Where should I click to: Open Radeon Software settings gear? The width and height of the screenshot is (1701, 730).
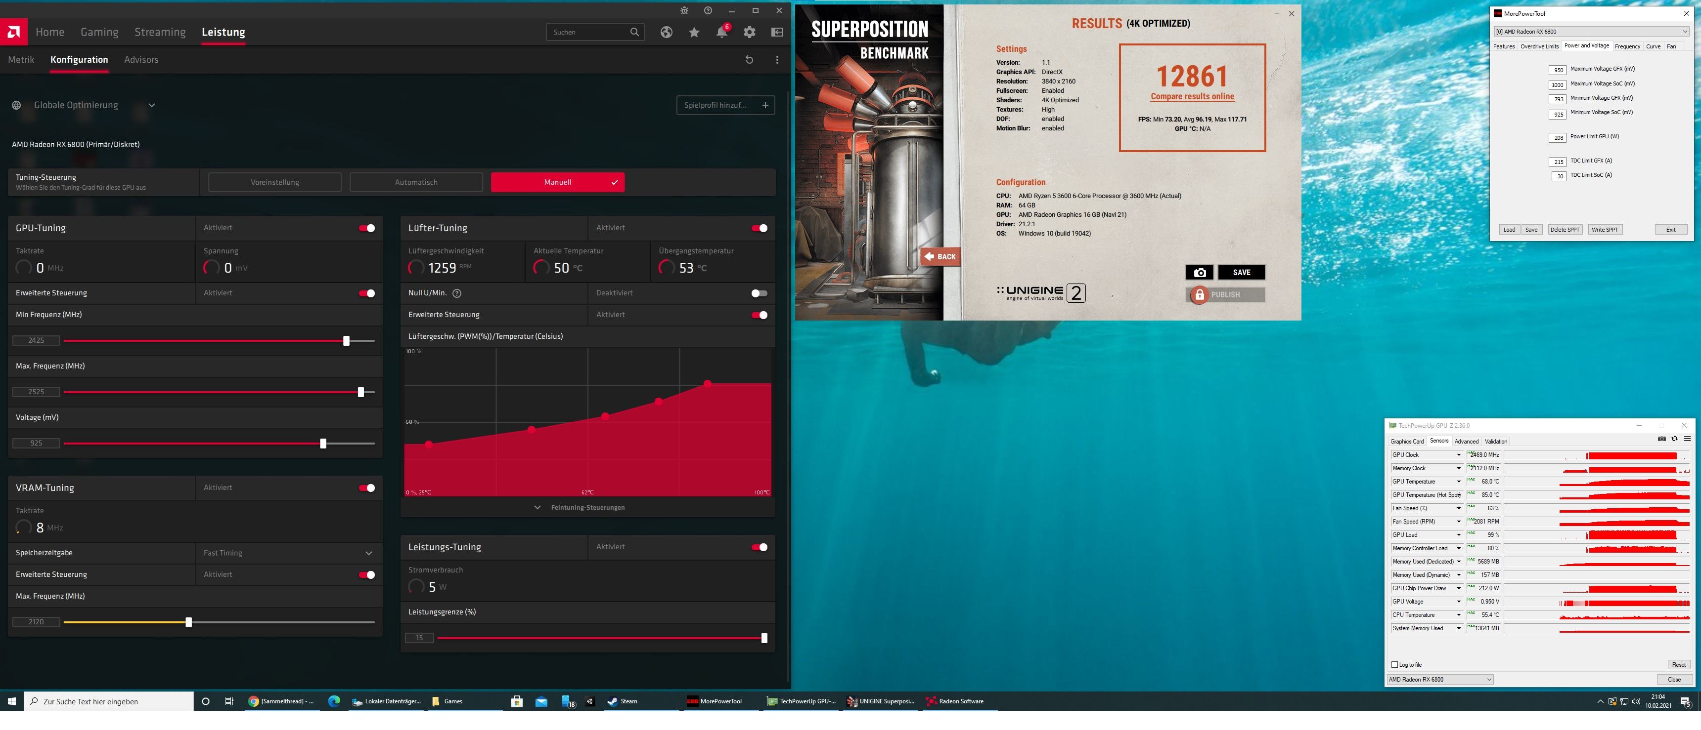[x=750, y=32]
